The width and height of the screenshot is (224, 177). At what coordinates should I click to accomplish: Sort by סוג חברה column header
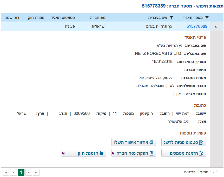[97, 18]
